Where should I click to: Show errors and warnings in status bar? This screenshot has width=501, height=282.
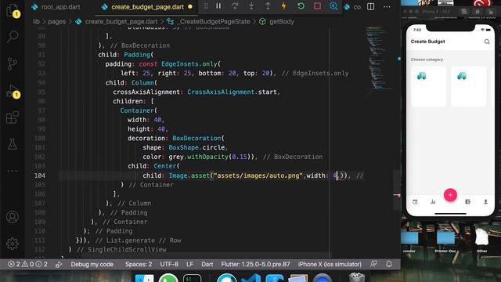[x=28, y=265]
